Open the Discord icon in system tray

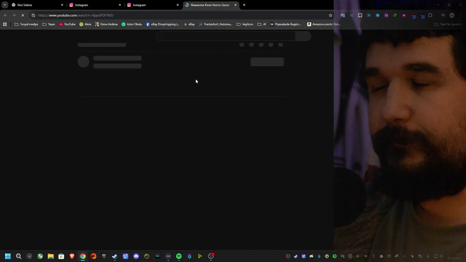coord(311,256)
